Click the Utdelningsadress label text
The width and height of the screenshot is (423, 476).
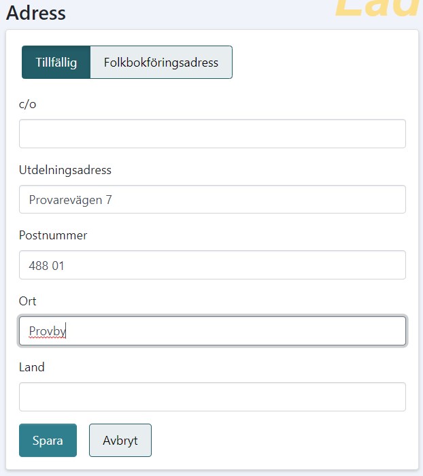[65, 170]
